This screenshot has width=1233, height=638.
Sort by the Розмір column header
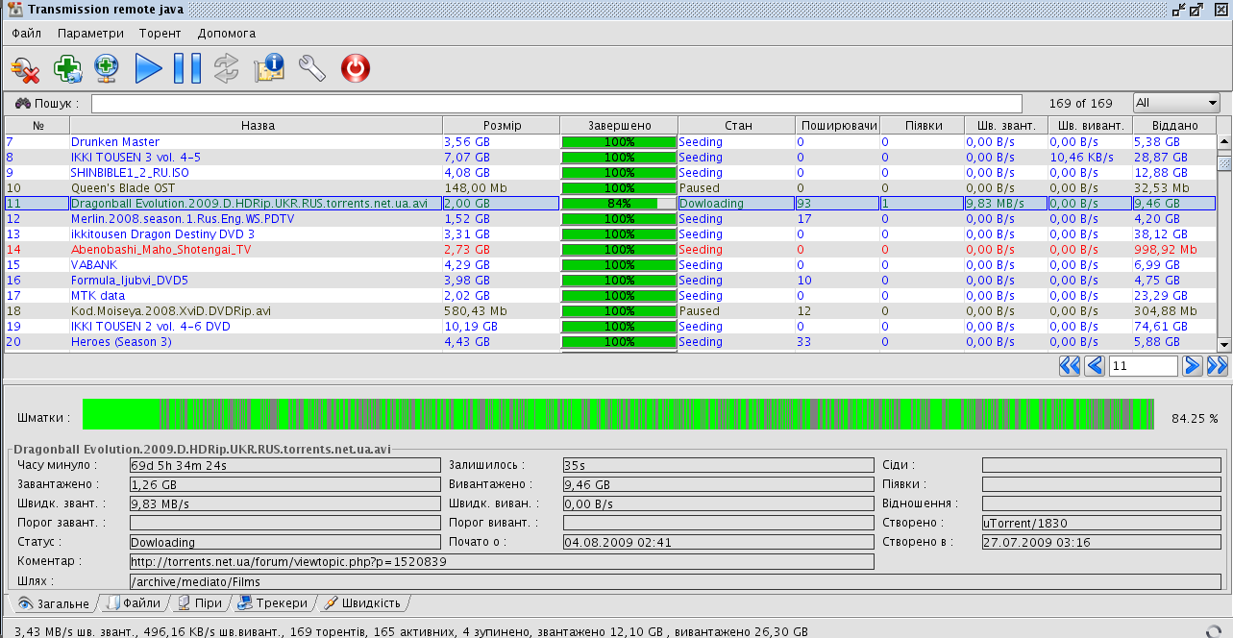502,126
